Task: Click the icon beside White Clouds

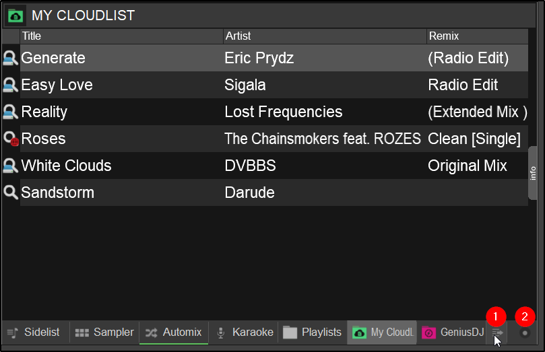Action: tap(10, 166)
